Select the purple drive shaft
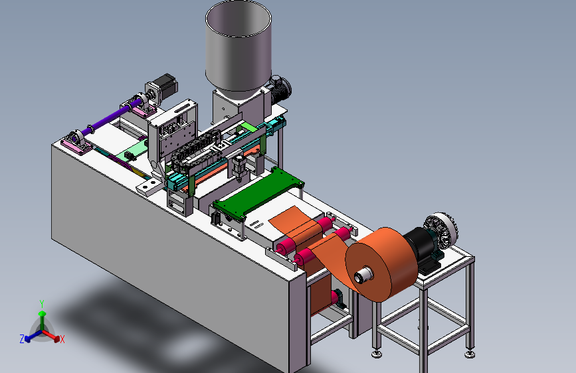Screen dimensions: 576x373 coord(110,117)
